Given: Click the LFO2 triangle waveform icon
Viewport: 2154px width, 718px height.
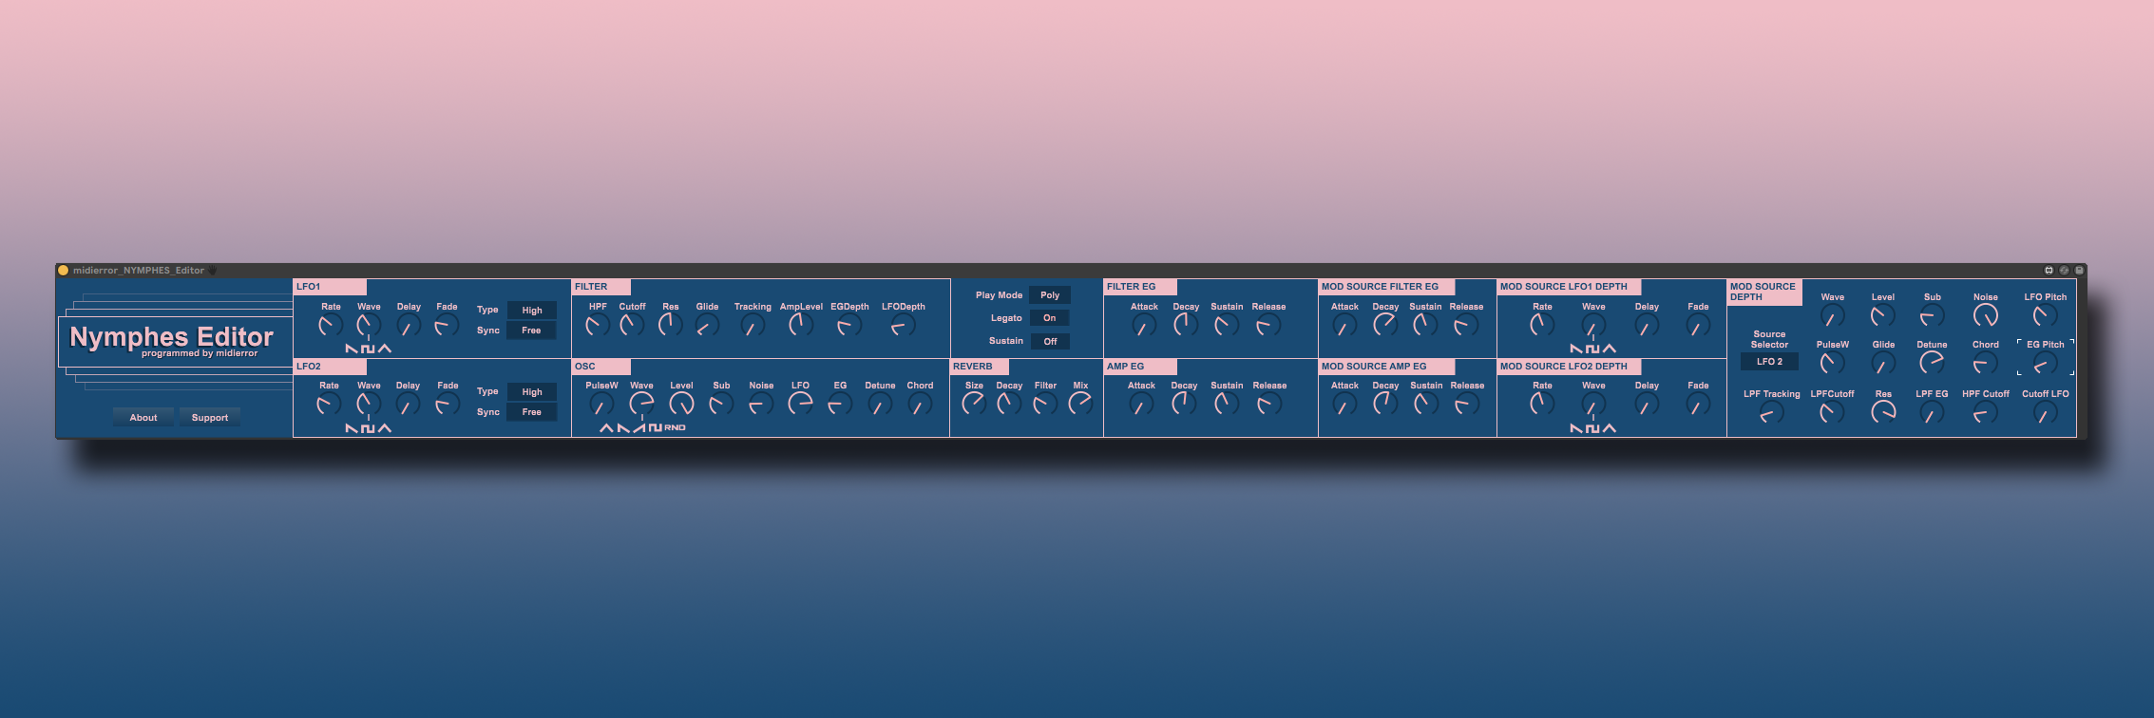Looking at the screenshot, I should [385, 429].
